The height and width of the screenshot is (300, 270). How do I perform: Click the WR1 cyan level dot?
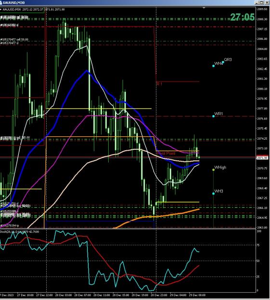coord(213,116)
